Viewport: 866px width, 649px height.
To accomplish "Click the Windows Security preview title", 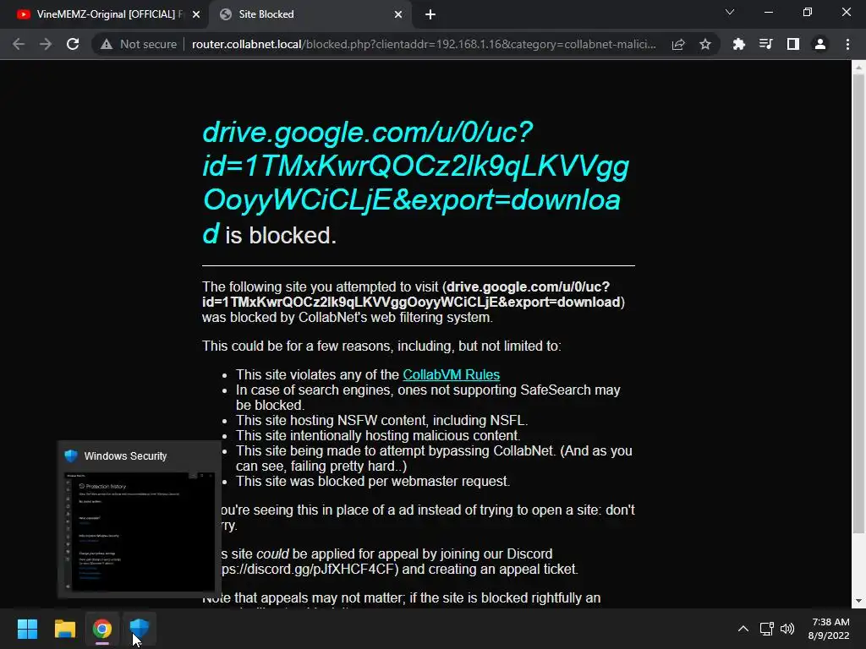I will pos(125,455).
